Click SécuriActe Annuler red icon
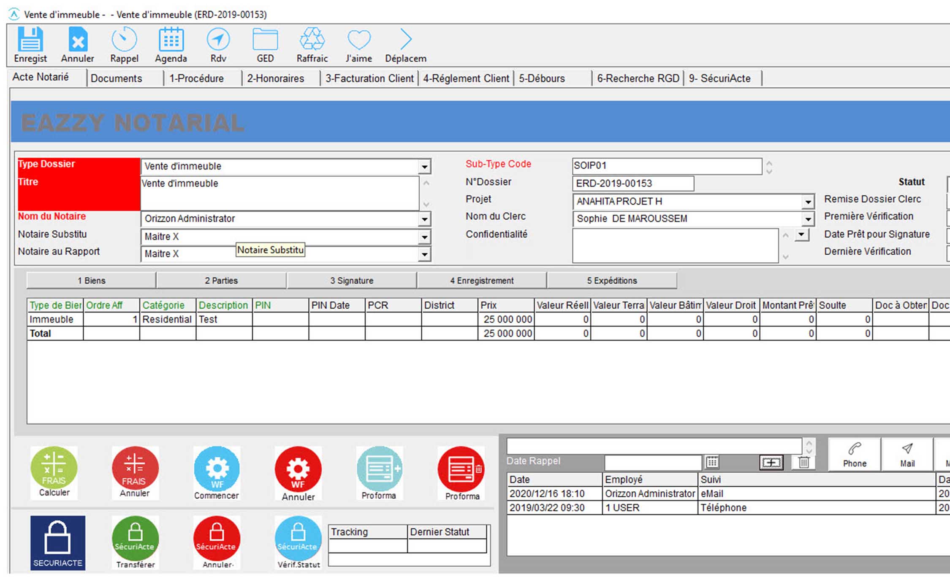The width and height of the screenshot is (950, 579). [x=217, y=543]
